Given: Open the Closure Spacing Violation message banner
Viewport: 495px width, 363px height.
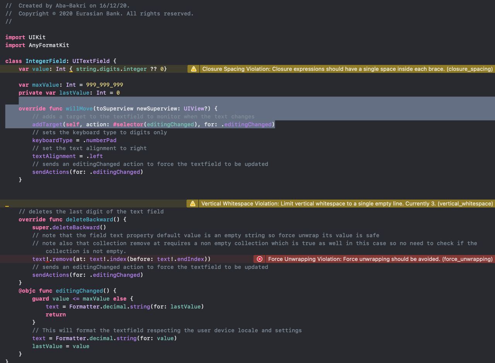Looking at the screenshot, I should 347,69.
